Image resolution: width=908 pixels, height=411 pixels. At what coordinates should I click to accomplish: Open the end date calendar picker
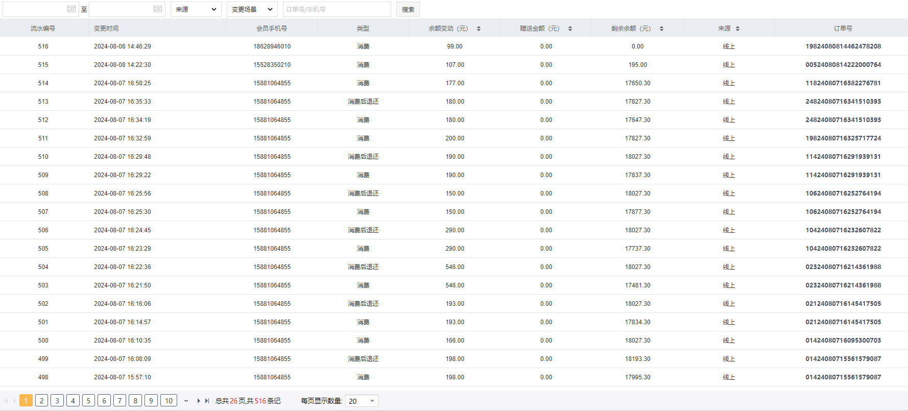point(157,9)
